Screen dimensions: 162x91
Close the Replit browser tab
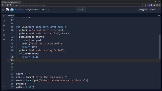point(20,2)
